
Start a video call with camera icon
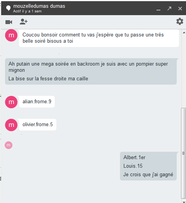point(9,22)
